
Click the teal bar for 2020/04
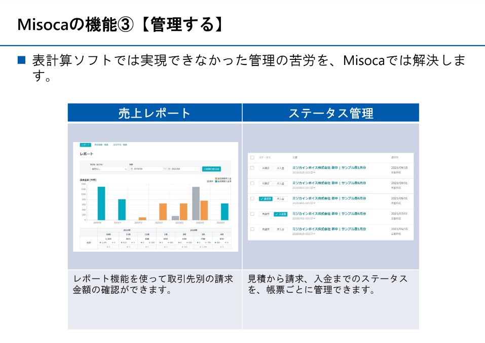click(x=225, y=212)
